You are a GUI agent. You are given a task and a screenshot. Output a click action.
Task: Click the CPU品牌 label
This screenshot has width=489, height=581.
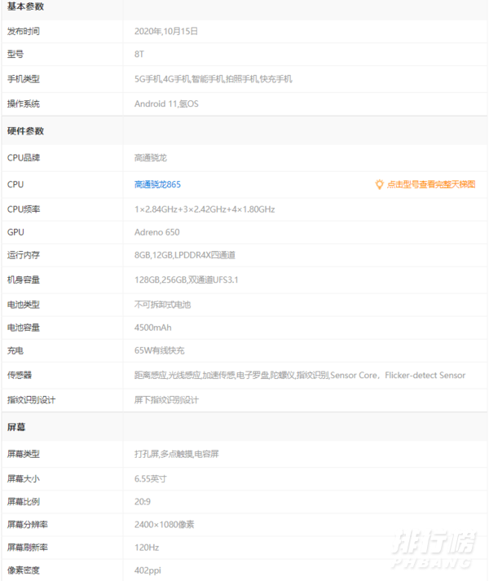point(24,158)
